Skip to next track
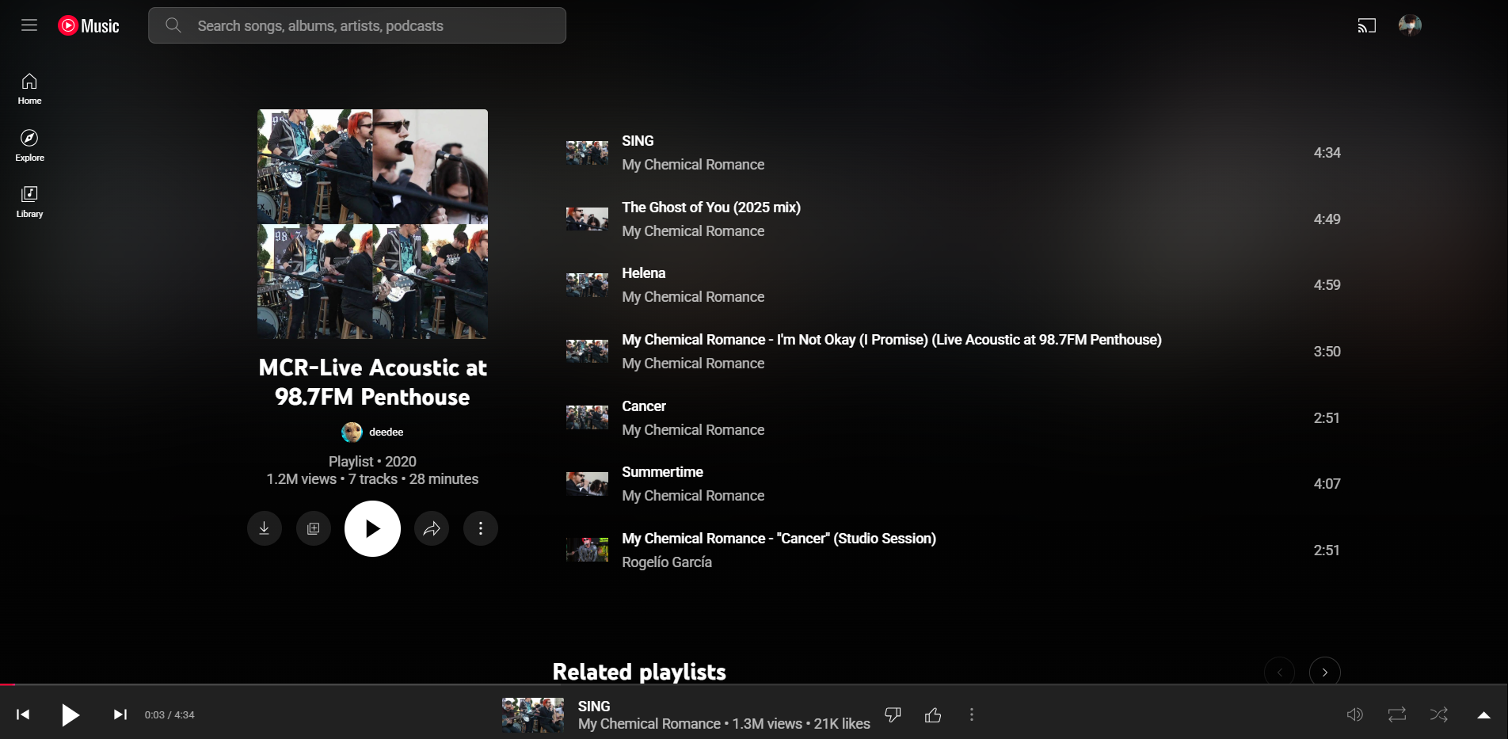 (x=120, y=714)
